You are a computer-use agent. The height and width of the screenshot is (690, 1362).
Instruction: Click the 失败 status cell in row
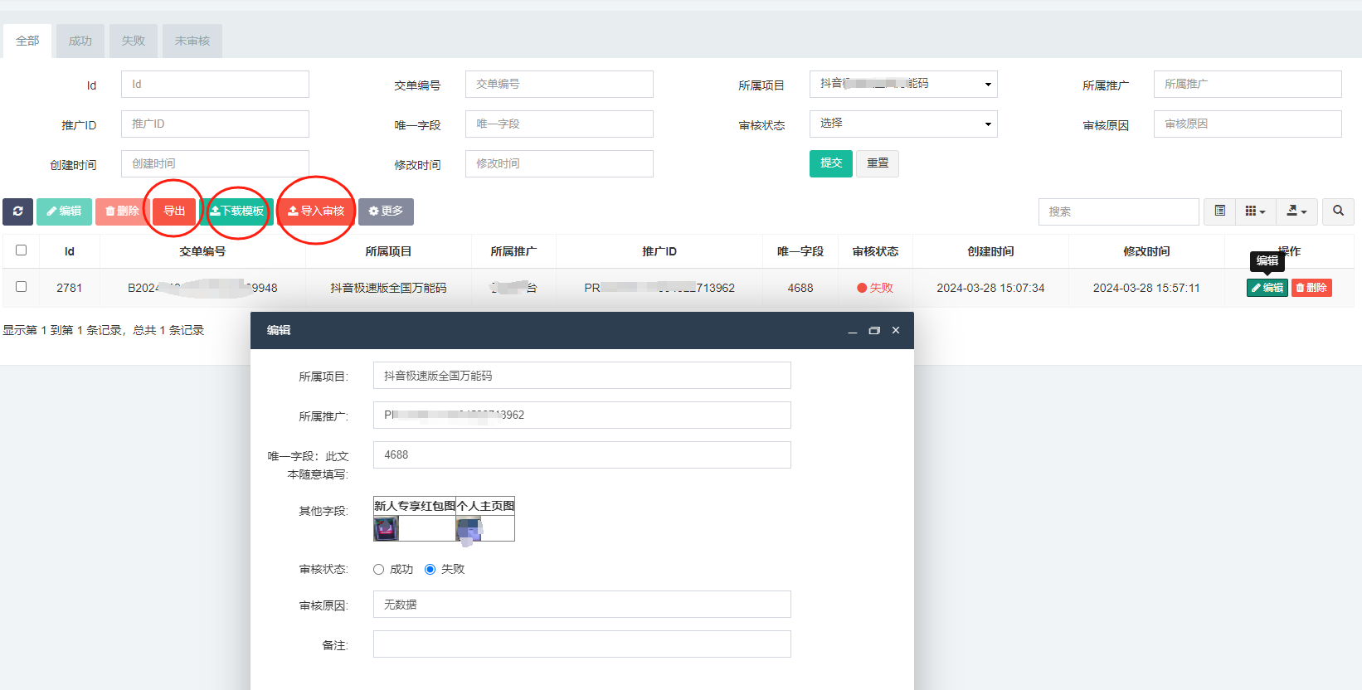875,288
